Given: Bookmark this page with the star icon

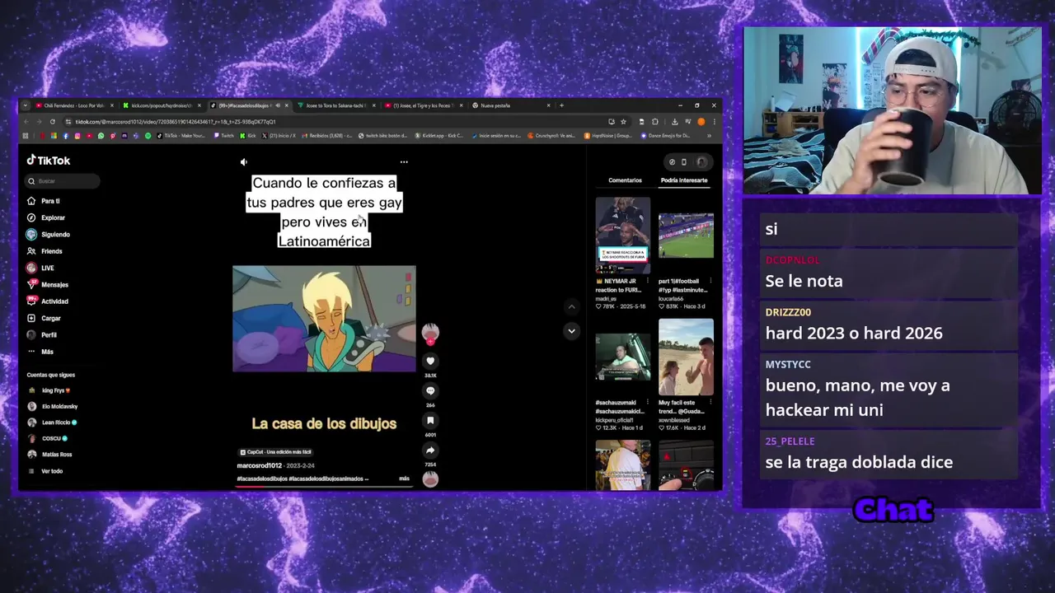Looking at the screenshot, I should point(623,122).
